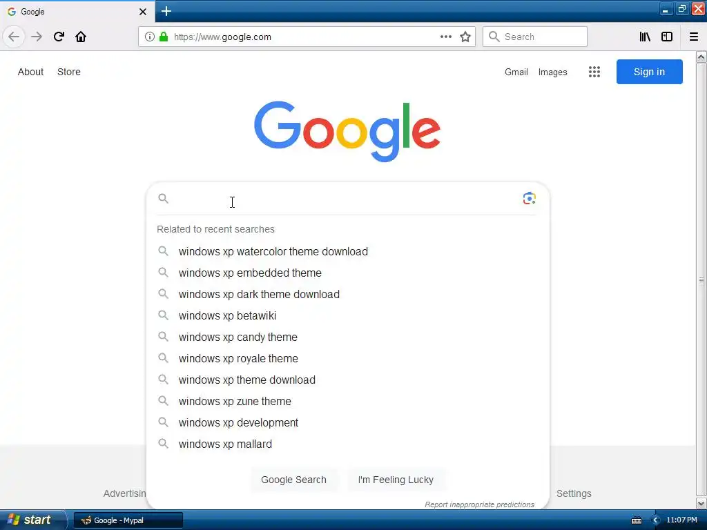Focus the browser toolbar Search field
Viewport: 707px width, 530px height.
(x=535, y=37)
